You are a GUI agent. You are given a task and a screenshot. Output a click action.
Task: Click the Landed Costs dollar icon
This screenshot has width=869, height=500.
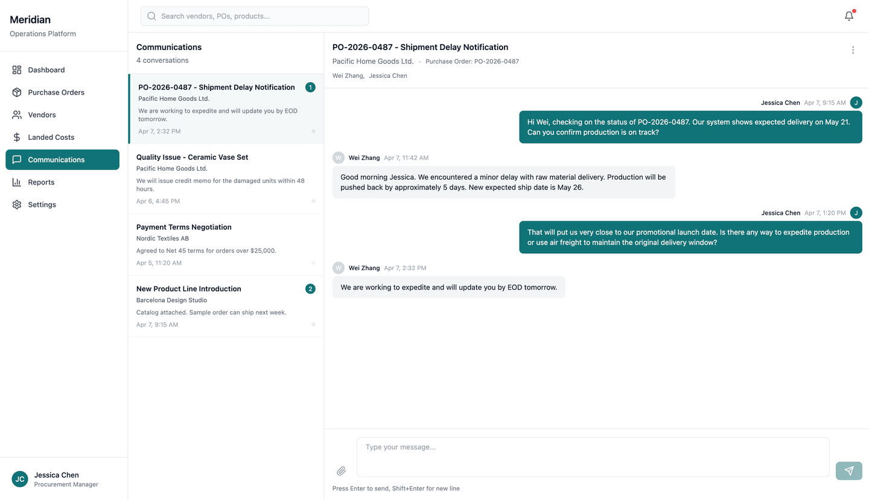pyautogui.click(x=17, y=137)
